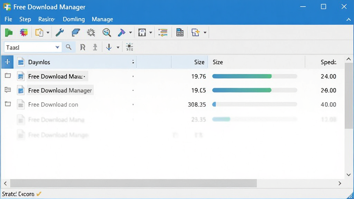This screenshot has width=354, height=199.
Task: Open the Fle menu
Action: [x=8, y=19]
